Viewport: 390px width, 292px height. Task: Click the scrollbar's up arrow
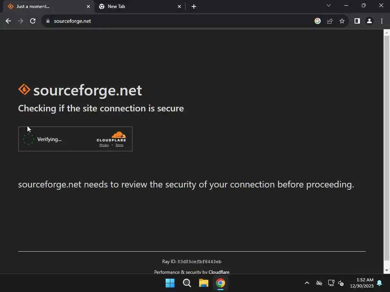[387, 32]
